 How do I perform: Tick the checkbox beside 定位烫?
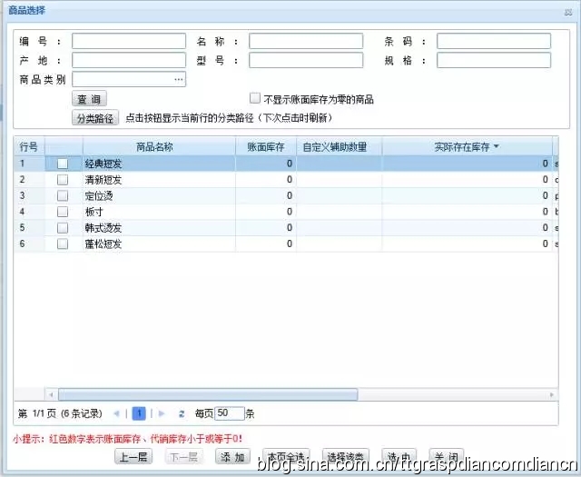(63, 195)
